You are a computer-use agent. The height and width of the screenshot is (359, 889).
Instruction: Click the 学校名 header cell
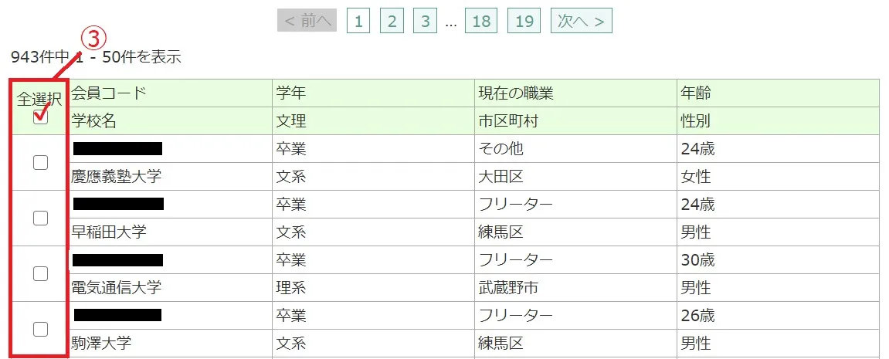pos(94,121)
